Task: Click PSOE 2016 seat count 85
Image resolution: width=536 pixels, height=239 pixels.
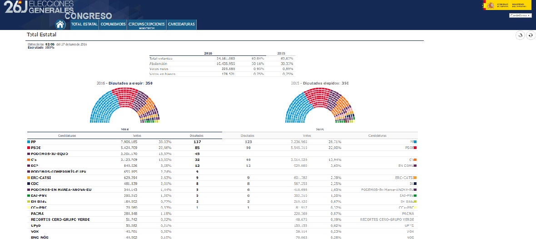Action: [198, 147]
